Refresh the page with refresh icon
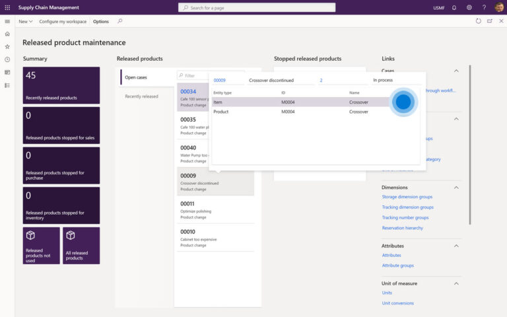507x317 pixels. click(478, 21)
